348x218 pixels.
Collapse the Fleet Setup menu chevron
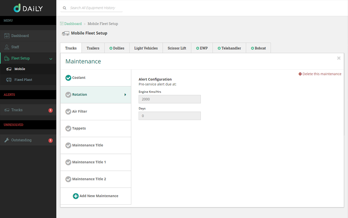(x=51, y=59)
